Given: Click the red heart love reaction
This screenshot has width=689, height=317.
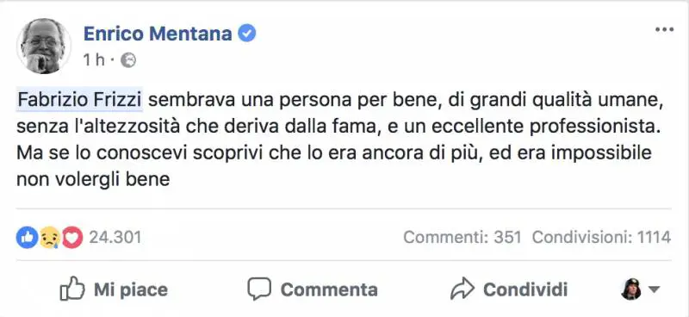Looking at the screenshot, I should point(72,238).
